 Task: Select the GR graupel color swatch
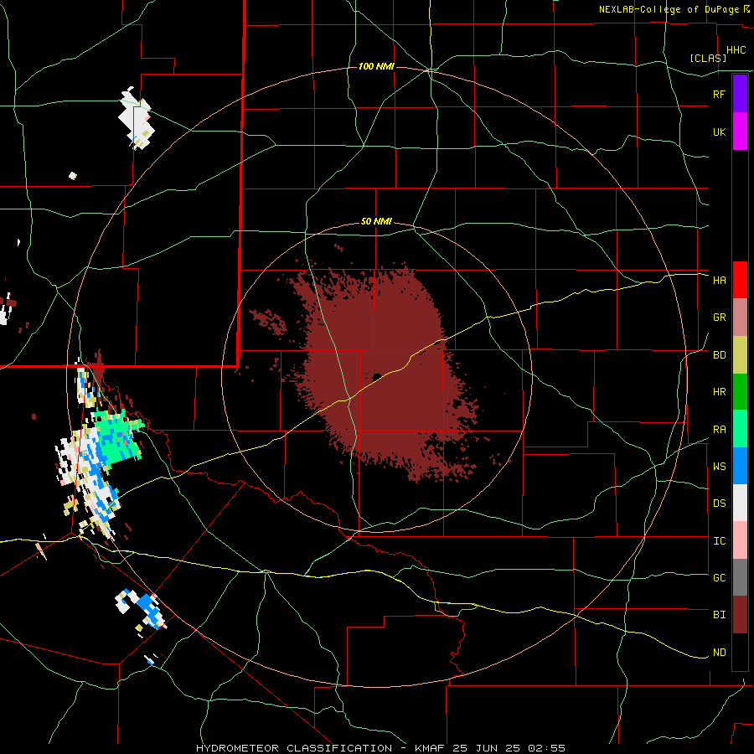tap(740, 318)
